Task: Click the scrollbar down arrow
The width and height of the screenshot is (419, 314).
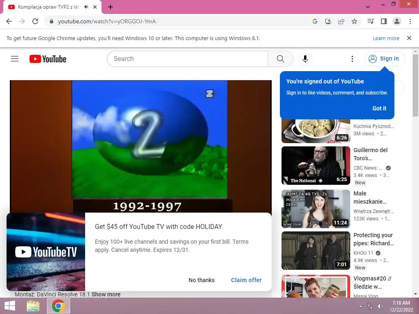Action: tap(416, 294)
